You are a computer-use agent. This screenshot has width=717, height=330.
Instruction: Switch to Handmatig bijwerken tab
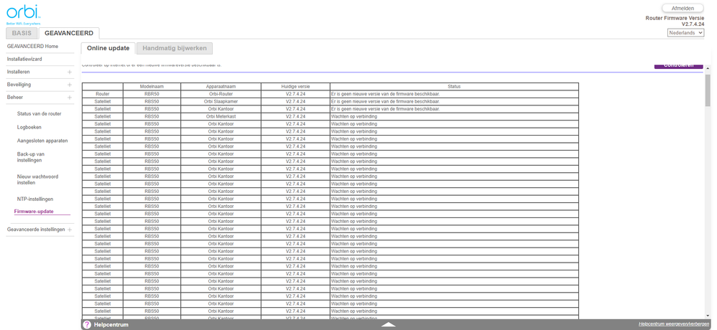click(x=174, y=48)
